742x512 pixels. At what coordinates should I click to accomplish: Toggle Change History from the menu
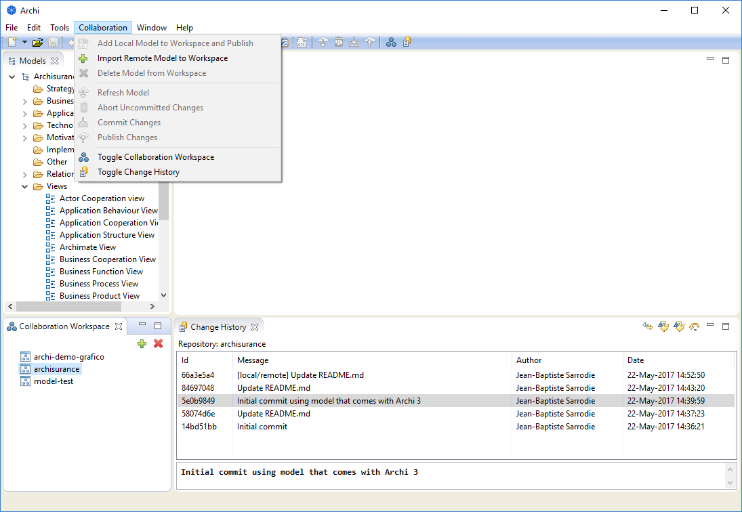click(138, 172)
